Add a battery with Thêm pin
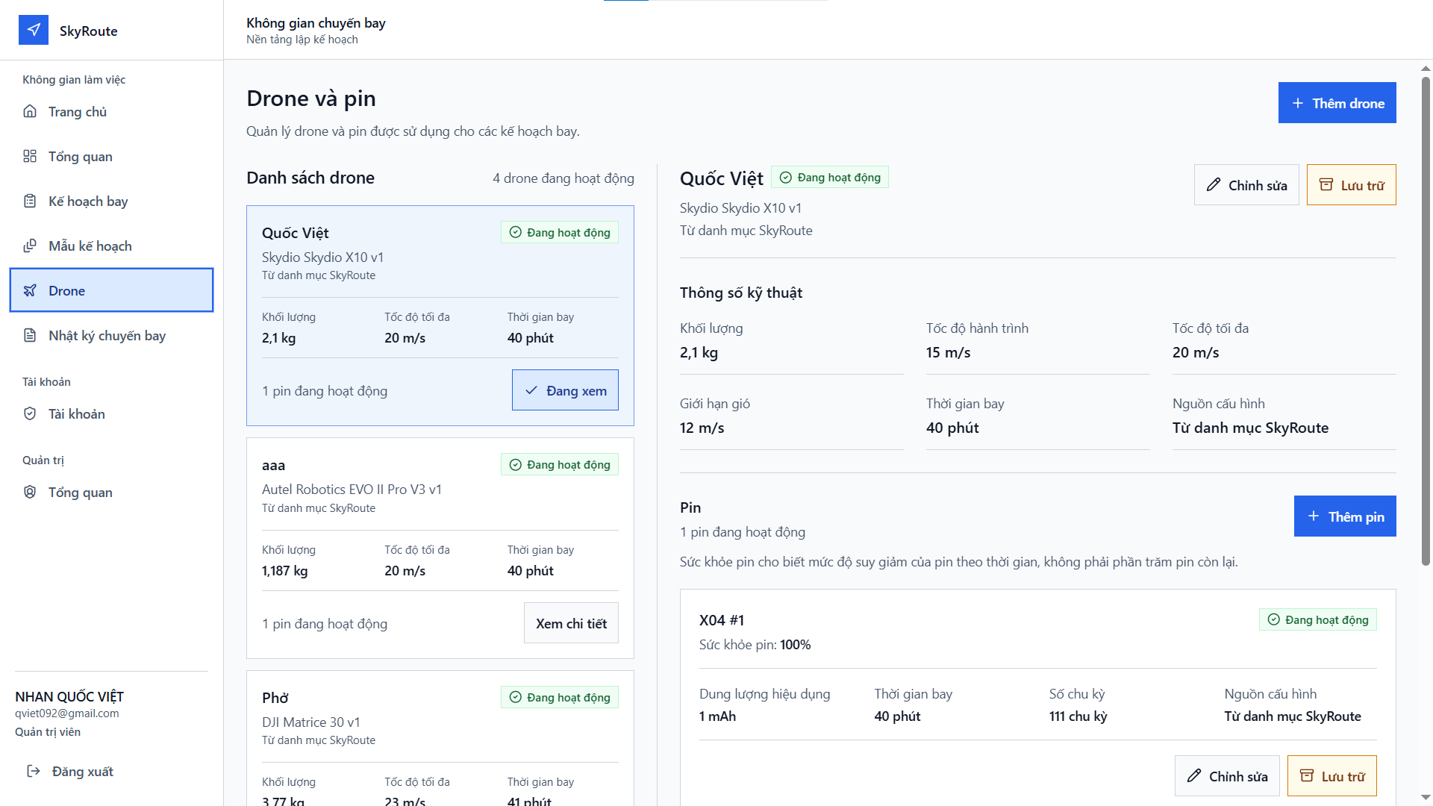 click(x=1345, y=516)
